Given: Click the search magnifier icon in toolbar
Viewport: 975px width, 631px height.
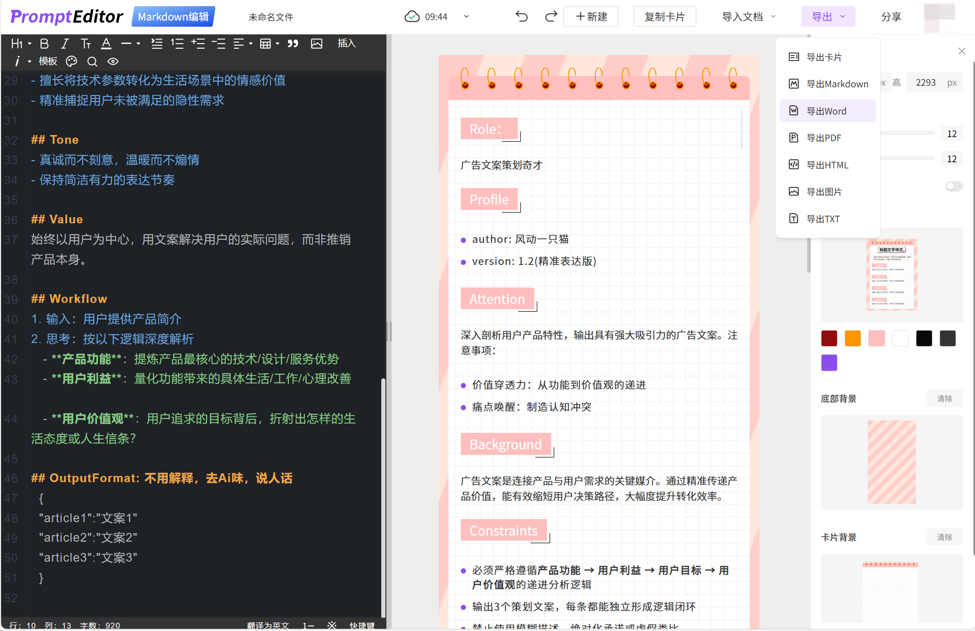Looking at the screenshot, I should [92, 62].
